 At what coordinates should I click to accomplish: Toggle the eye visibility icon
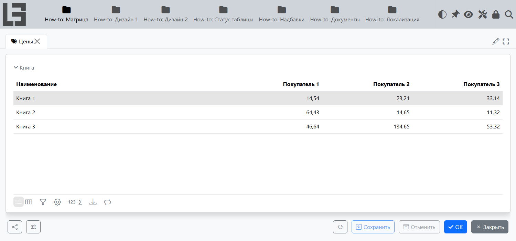[469, 14]
